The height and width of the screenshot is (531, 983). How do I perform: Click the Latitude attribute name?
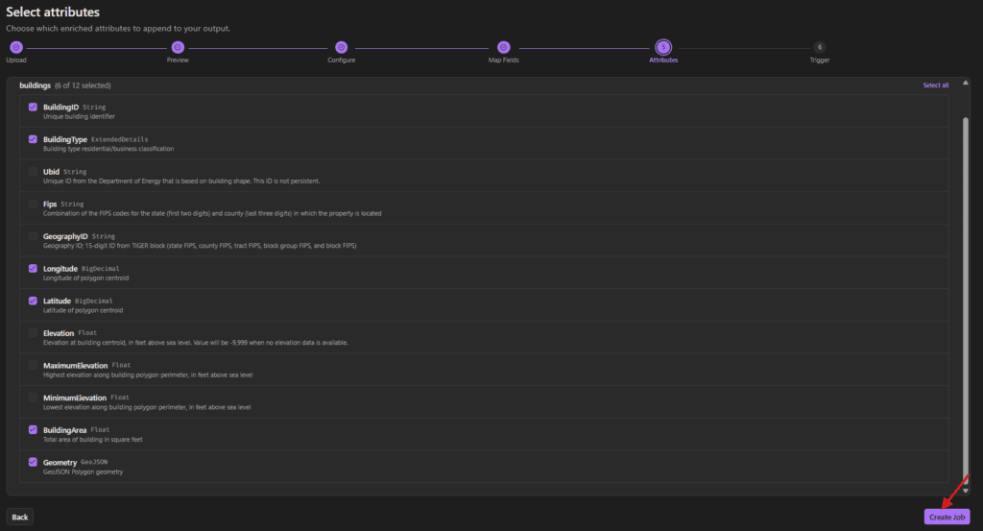(57, 301)
